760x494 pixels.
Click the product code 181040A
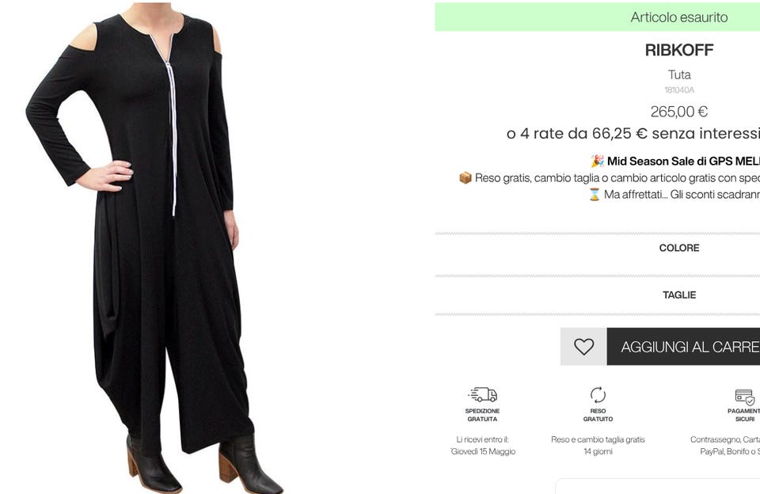[679, 89]
